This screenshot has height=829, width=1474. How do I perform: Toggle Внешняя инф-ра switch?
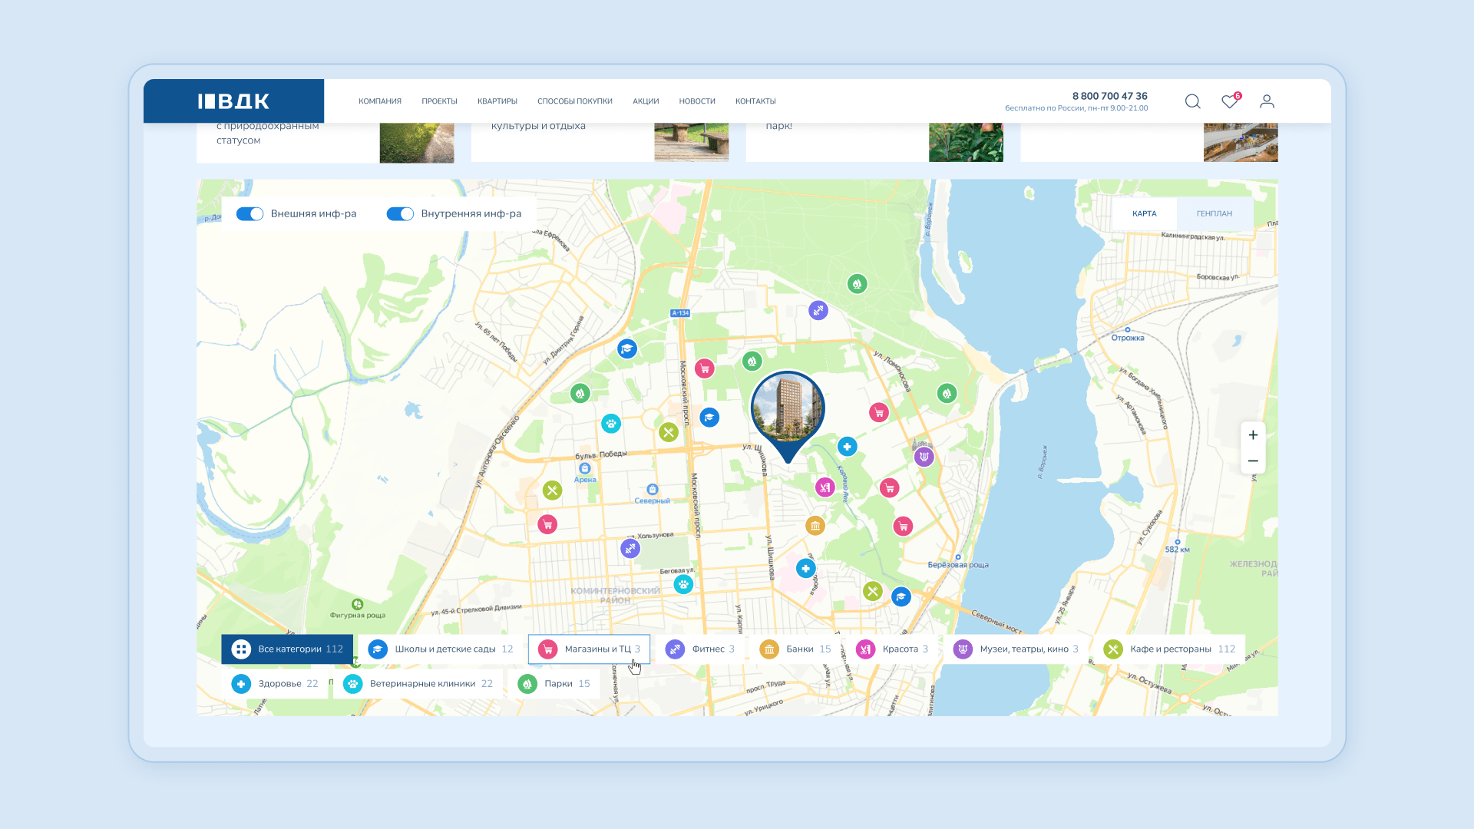click(250, 214)
